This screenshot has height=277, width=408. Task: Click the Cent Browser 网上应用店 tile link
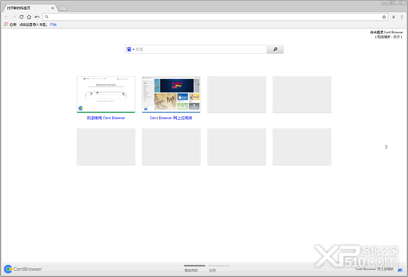pyautogui.click(x=171, y=118)
